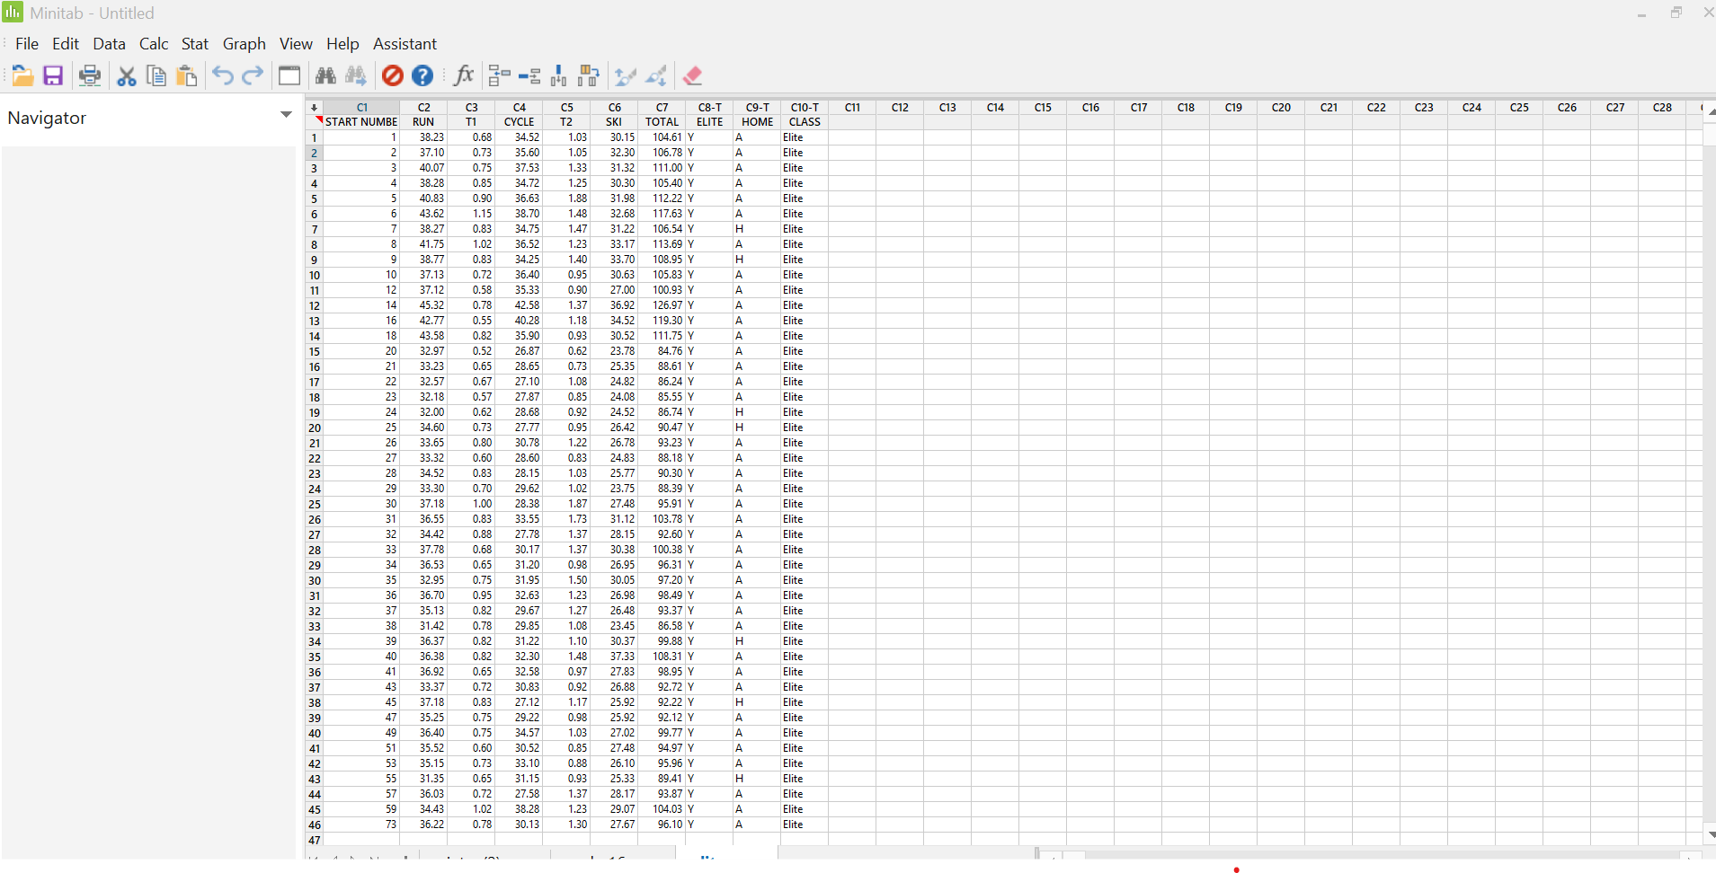The image size is (1716, 873).
Task: Expand the Assistant menu
Action: click(404, 44)
